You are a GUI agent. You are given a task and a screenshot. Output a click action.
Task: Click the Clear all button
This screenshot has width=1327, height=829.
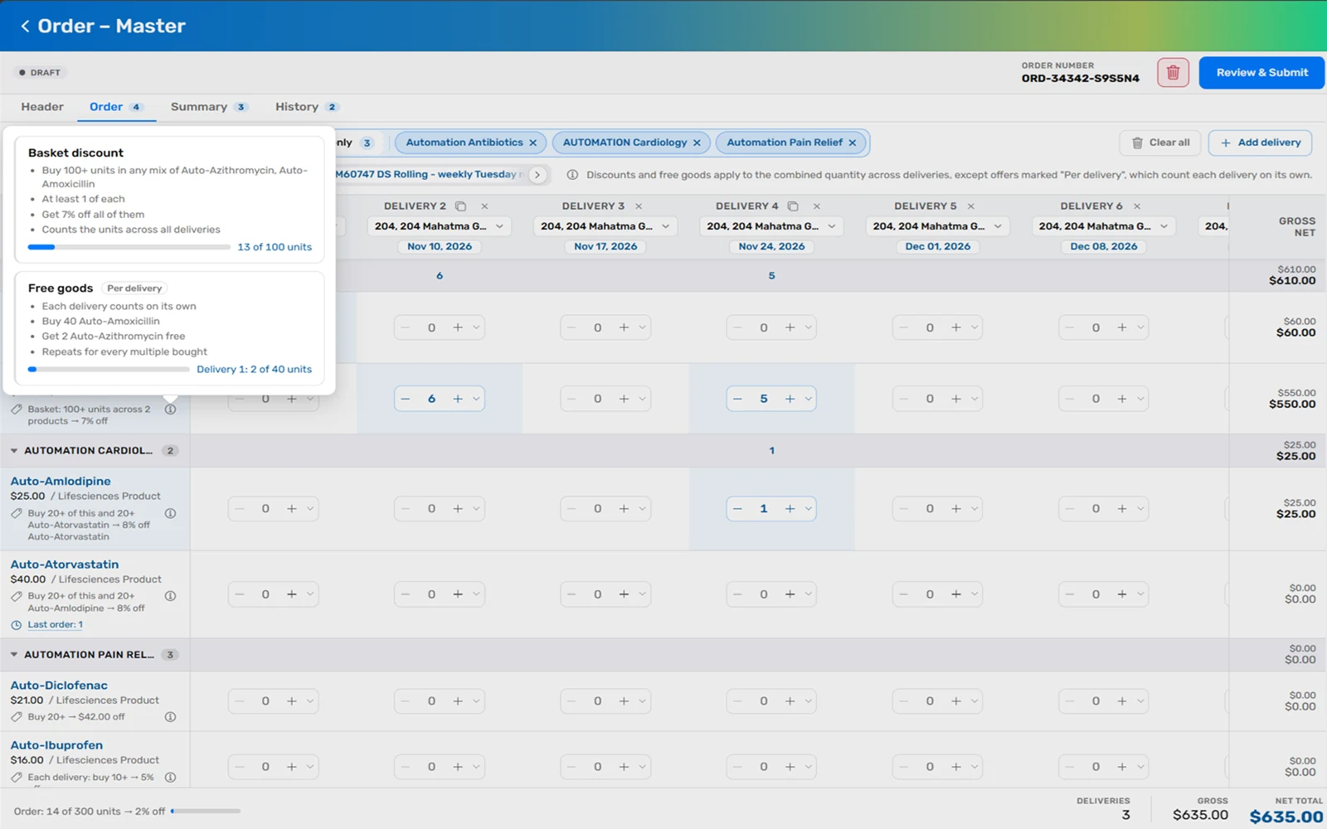[x=1160, y=143]
